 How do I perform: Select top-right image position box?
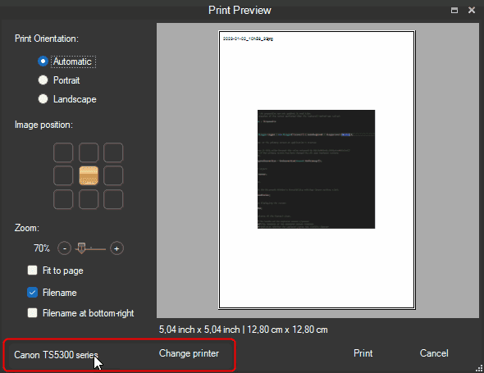pos(113,152)
